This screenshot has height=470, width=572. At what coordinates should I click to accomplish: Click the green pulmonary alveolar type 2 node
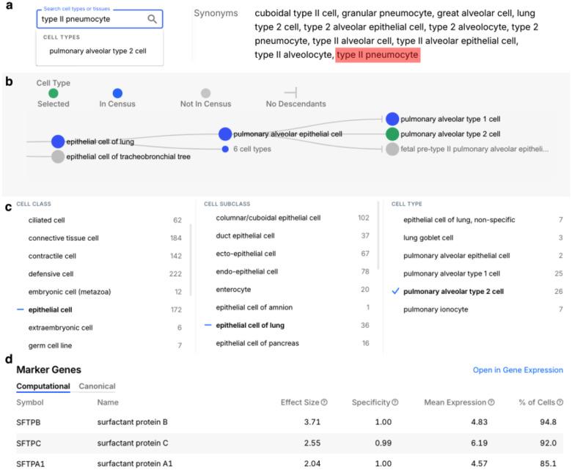392,134
